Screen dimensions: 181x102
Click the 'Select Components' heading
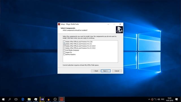pyautogui.click(x=68, y=28)
